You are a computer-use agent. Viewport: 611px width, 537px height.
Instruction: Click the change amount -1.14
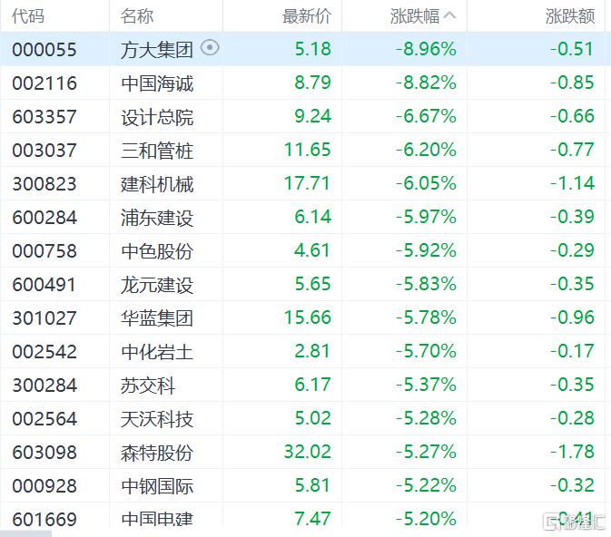(x=572, y=183)
